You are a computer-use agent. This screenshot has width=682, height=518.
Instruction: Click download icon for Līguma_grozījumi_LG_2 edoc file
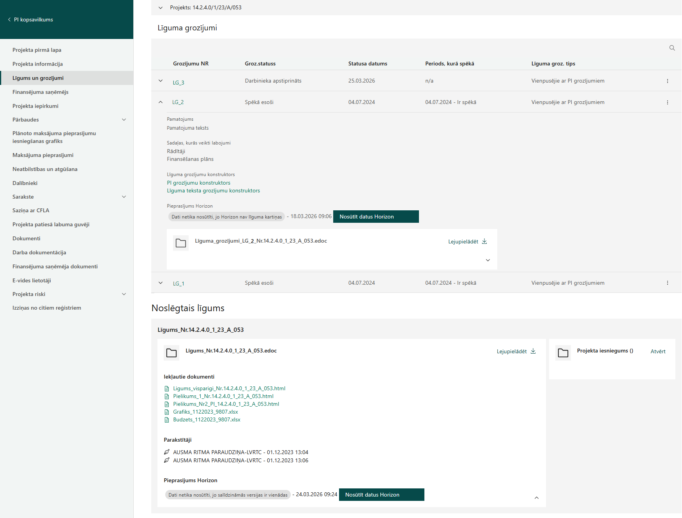coord(484,241)
